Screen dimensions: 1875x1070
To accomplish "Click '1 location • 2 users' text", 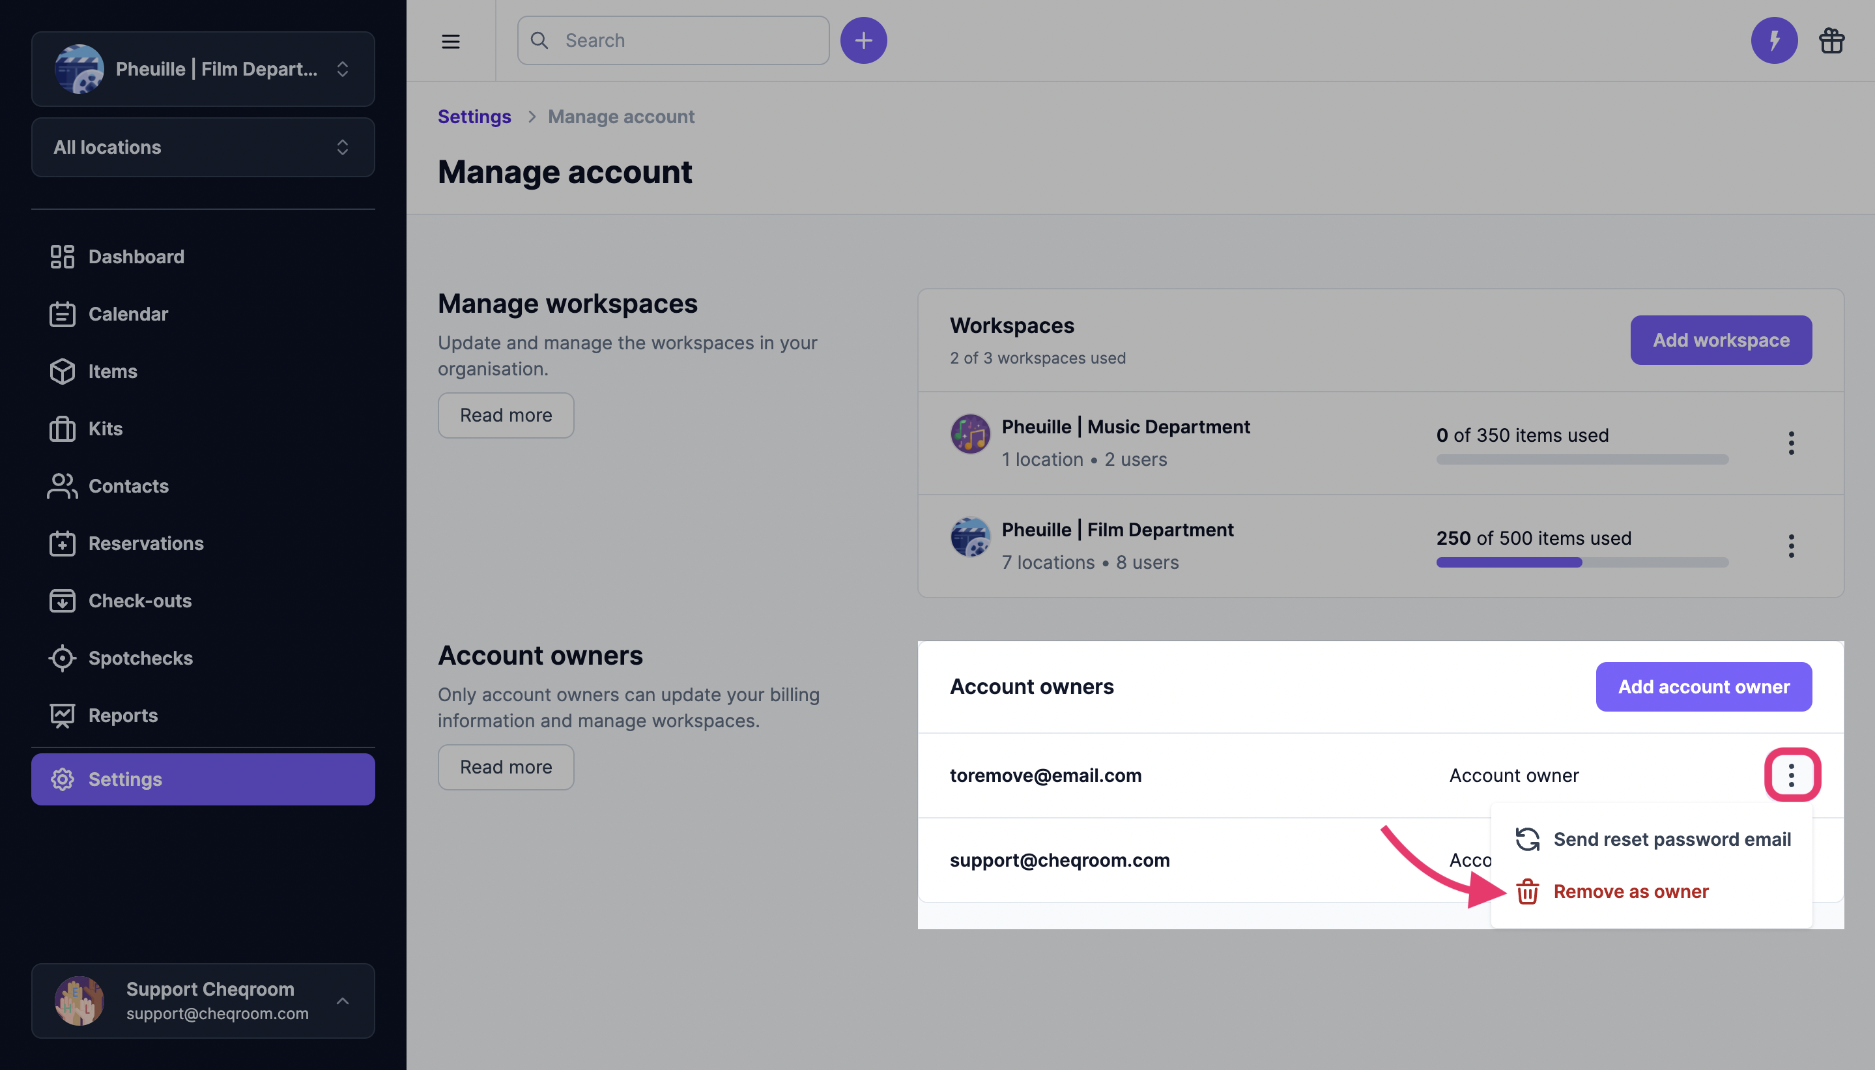I will click(1083, 459).
